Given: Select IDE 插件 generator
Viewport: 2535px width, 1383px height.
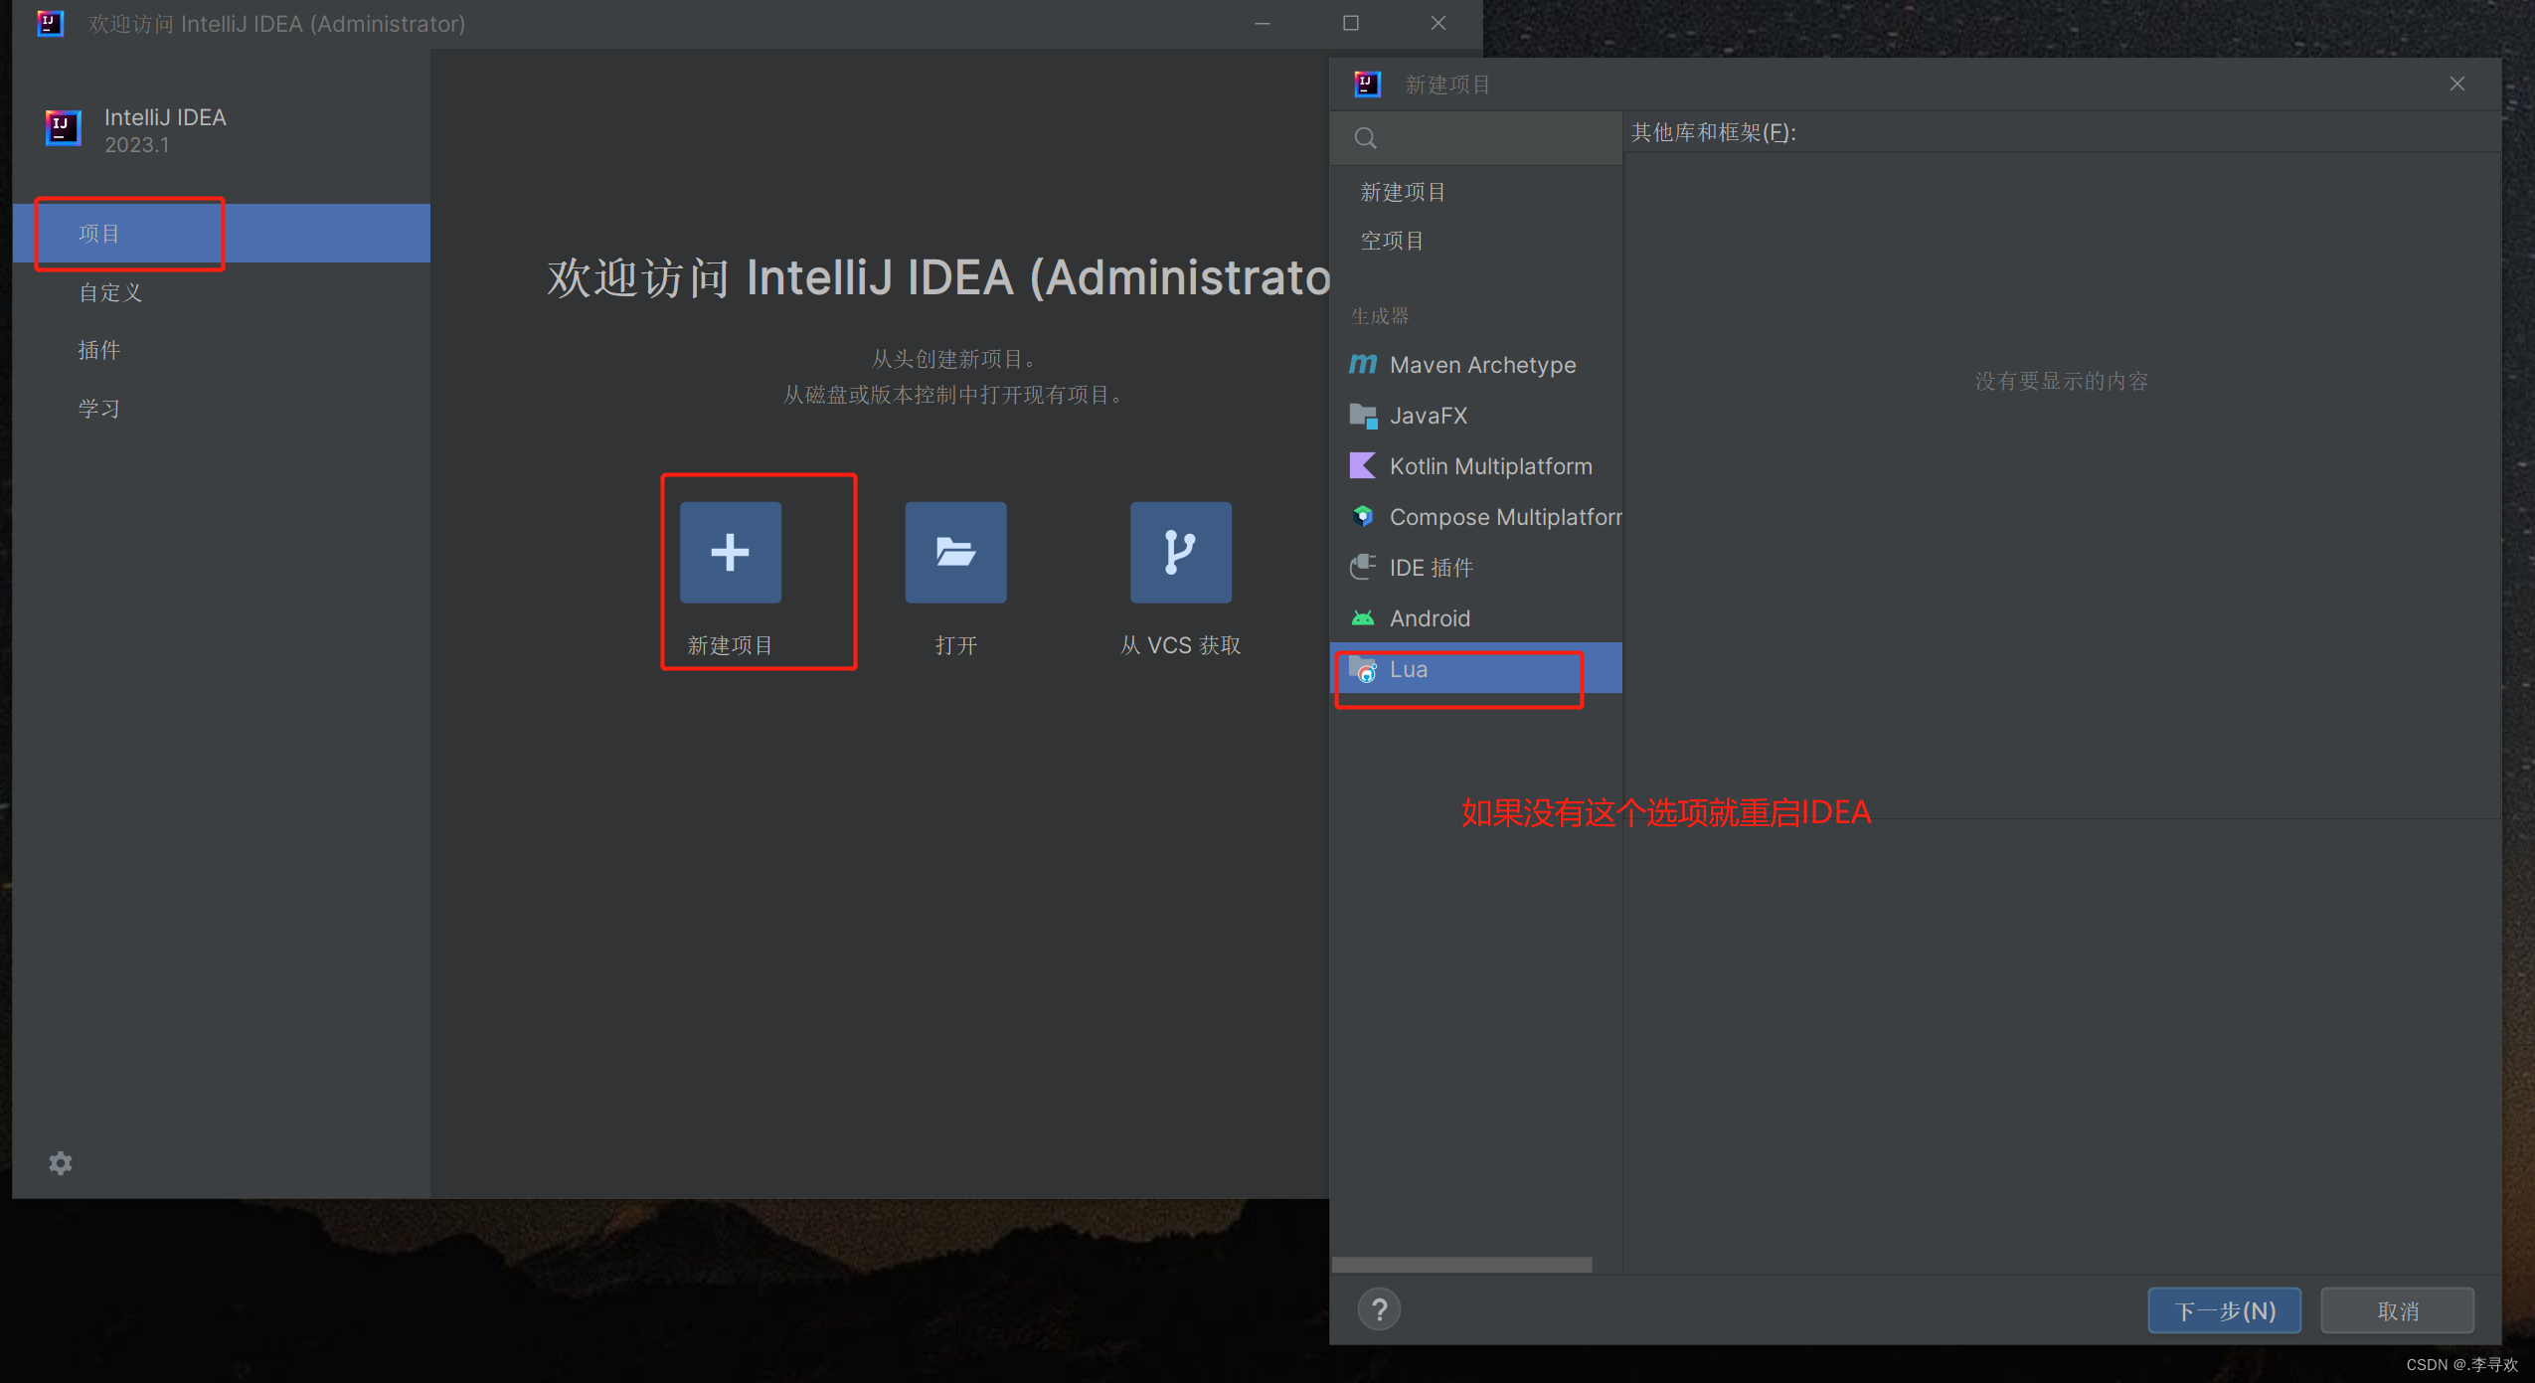Looking at the screenshot, I should 1430,568.
